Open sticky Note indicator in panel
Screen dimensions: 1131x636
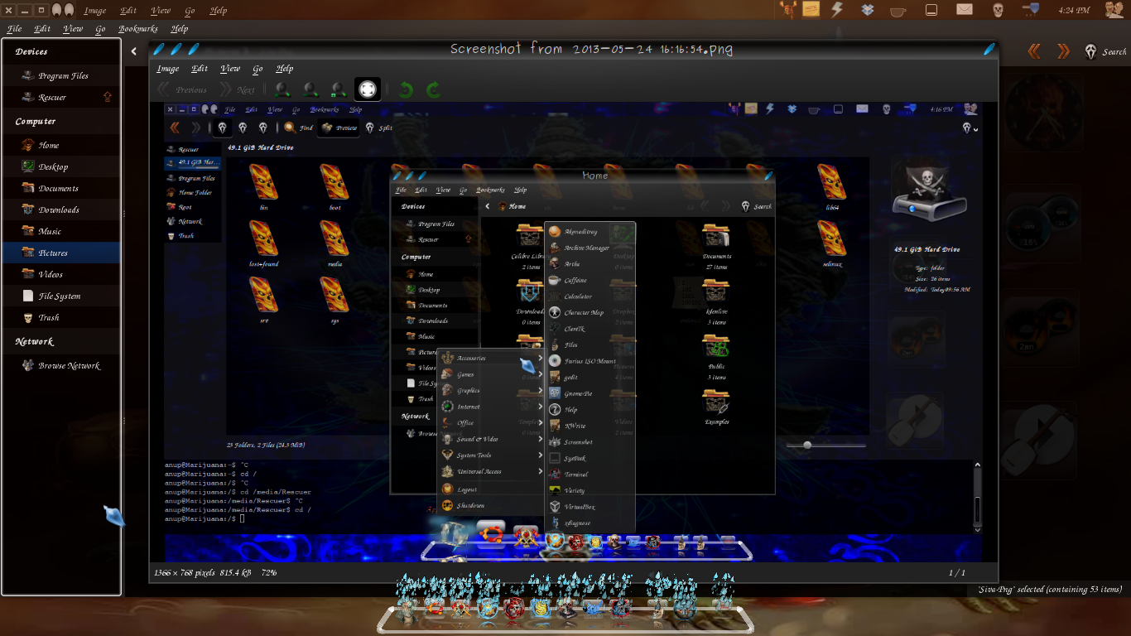click(811, 10)
